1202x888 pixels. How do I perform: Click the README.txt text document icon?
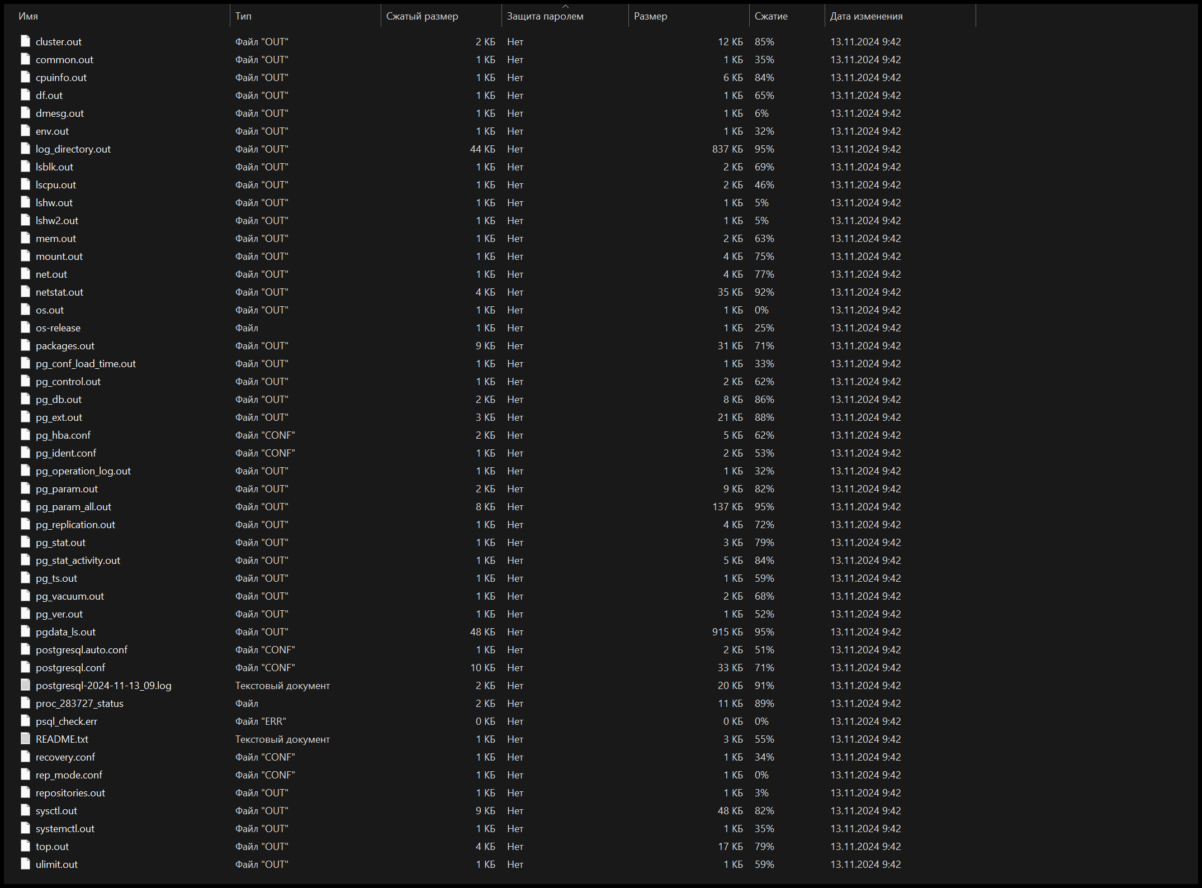tap(25, 739)
